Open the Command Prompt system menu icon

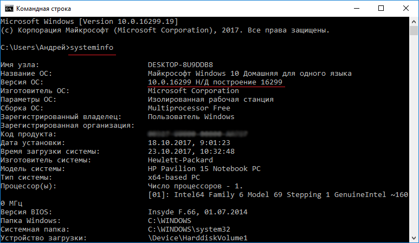(9, 9)
